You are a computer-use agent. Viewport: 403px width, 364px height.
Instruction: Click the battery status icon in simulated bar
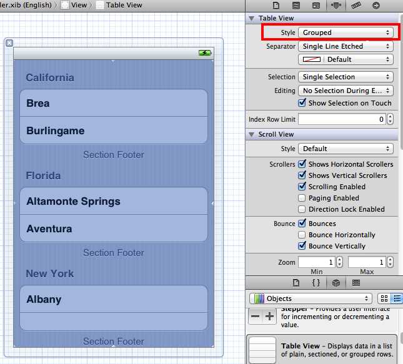[x=205, y=53]
